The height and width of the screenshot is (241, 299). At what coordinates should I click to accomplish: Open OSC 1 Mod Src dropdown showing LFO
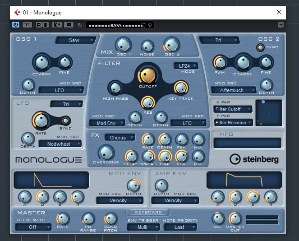click(61, 90)
